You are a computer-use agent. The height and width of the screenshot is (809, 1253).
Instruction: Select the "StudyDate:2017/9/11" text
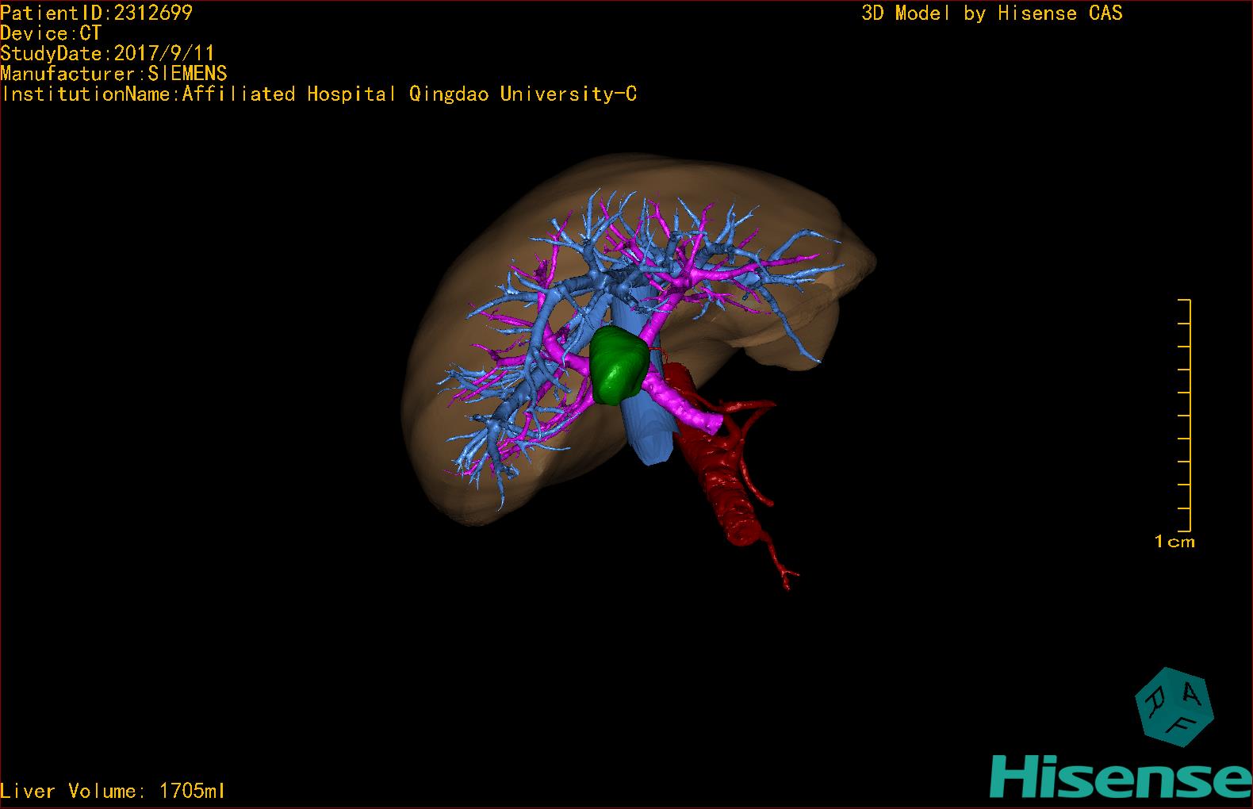tap(107, 53)
